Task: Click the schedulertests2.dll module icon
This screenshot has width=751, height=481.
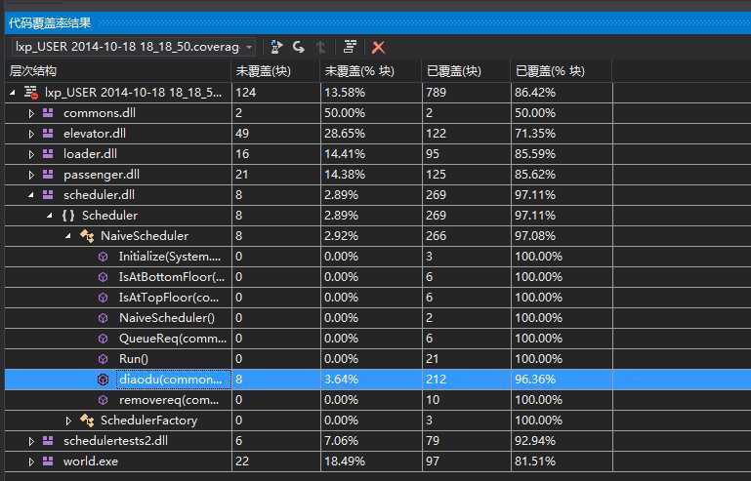Action: 48,441
